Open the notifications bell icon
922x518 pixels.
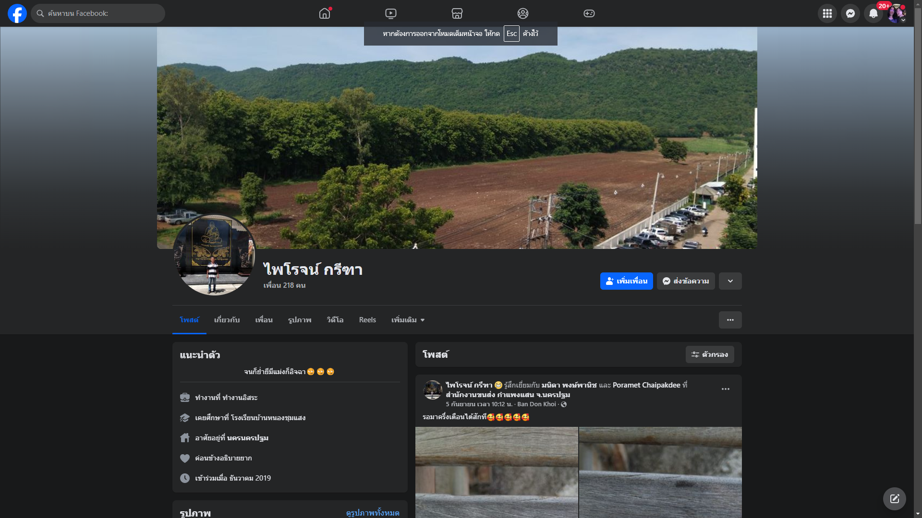pyautogui.click(x=873, y=13)
